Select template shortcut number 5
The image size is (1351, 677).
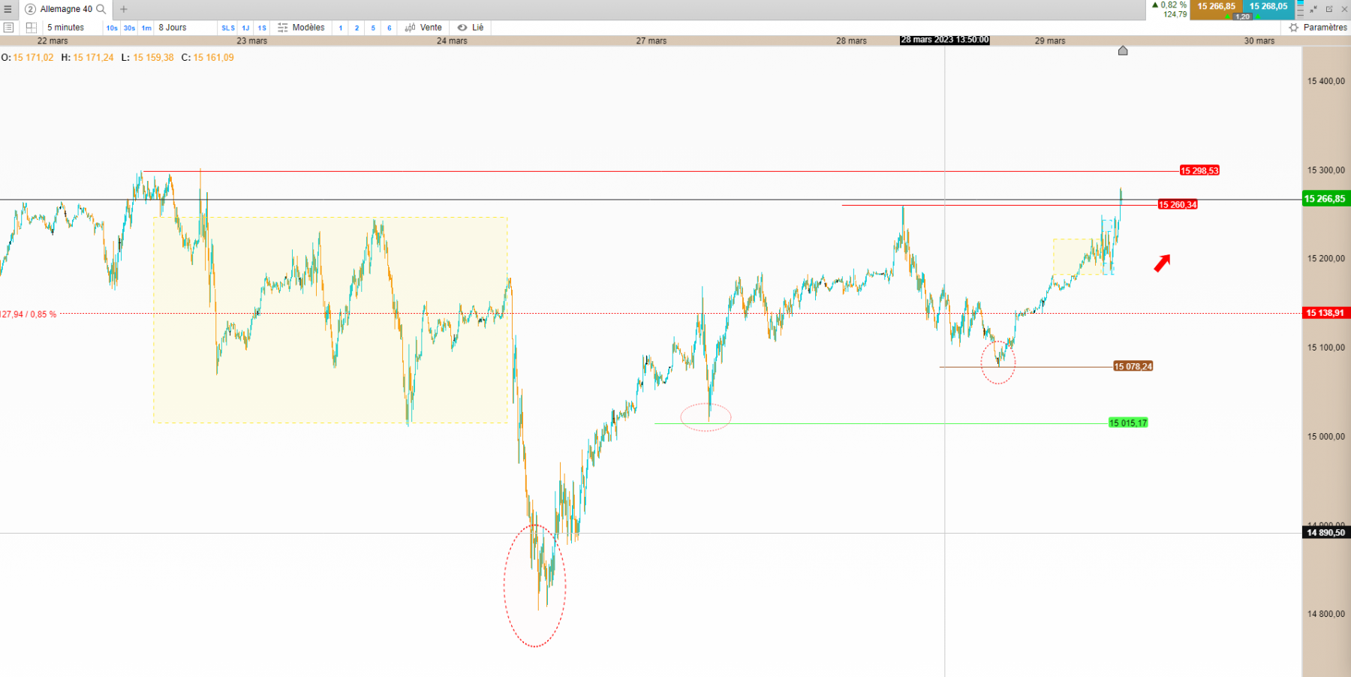point(373,28)
